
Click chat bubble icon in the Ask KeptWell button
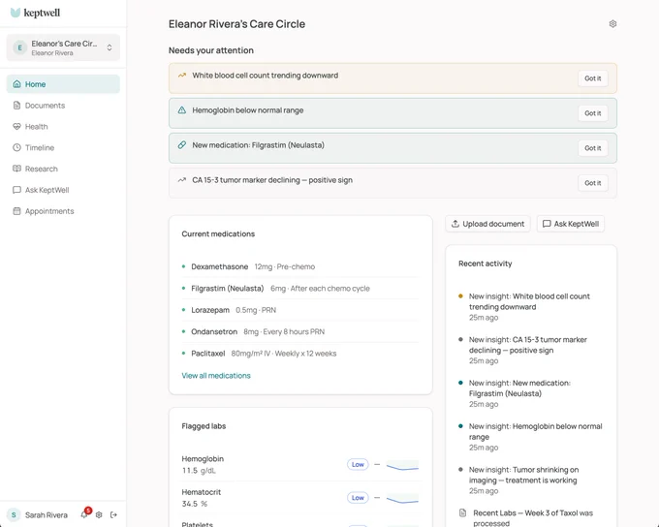547,224
